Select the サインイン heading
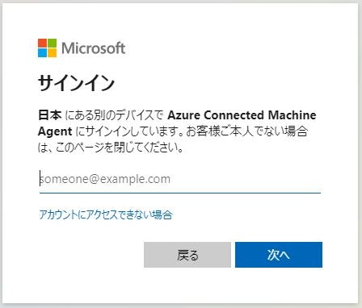Image resolution: width=362 pixels, height=308 pixels. point(77,83)
